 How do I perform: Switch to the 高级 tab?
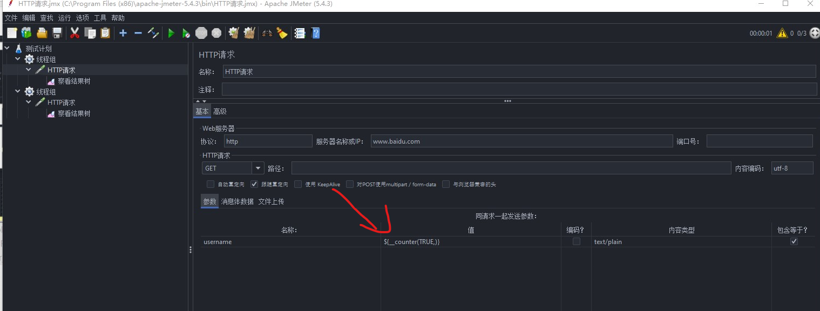[x=220, y=111]
